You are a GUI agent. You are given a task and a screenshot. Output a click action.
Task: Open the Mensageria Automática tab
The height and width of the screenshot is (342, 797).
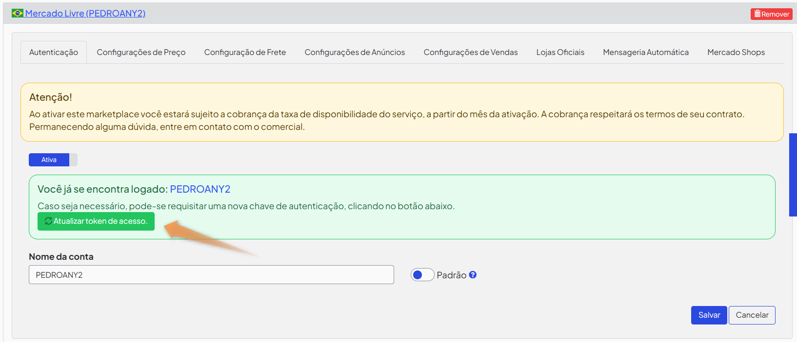[x=646, y=52]
